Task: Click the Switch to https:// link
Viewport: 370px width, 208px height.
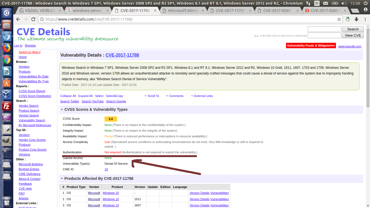Action: (x=30, y=52)
